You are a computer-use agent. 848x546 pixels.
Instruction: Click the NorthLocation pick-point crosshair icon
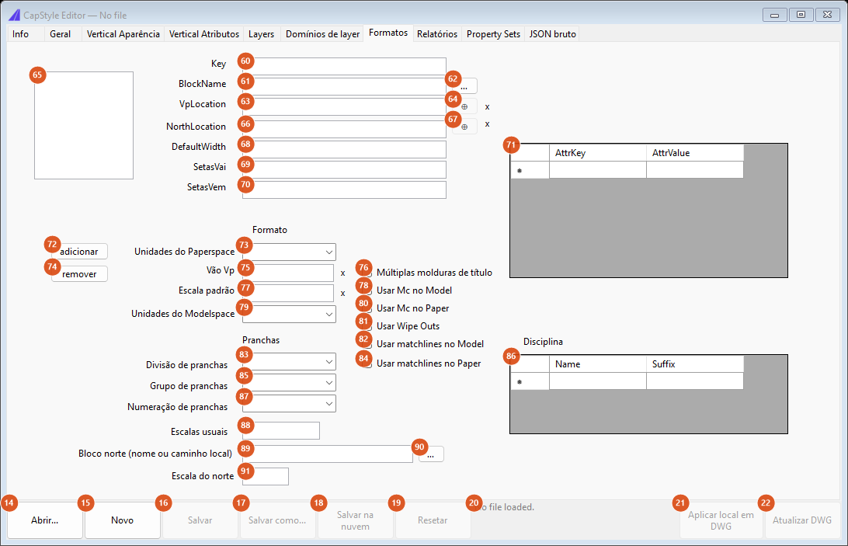[464, 127]
